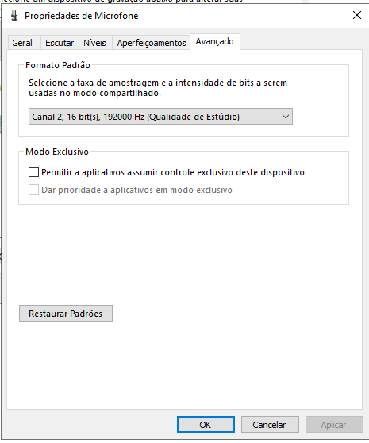Click the Permitir a aplicativos assumir controle label
The height and width of the screenshot is (443, 369).
(173, 172)
